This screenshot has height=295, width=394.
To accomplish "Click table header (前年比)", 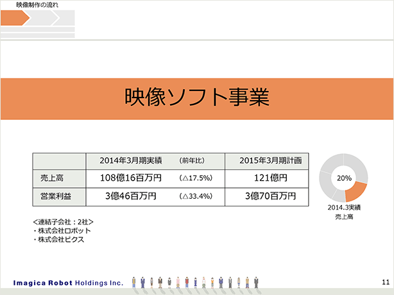I will pyautogui.click(x=192, y=160).
